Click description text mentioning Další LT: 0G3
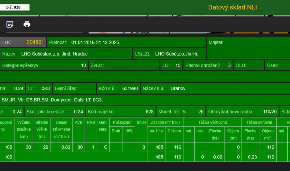This screenshot has height=171, width=290. 51,100
